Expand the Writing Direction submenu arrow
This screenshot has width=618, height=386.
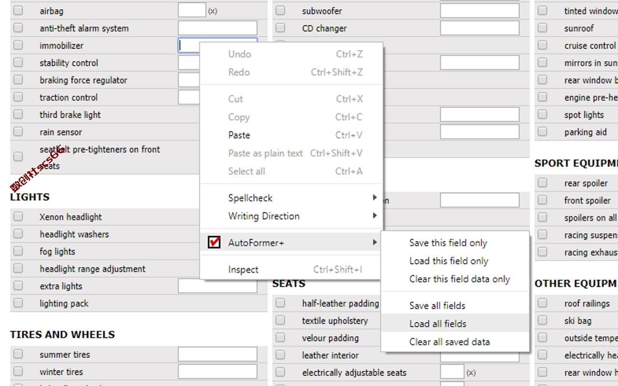point(375,216)
